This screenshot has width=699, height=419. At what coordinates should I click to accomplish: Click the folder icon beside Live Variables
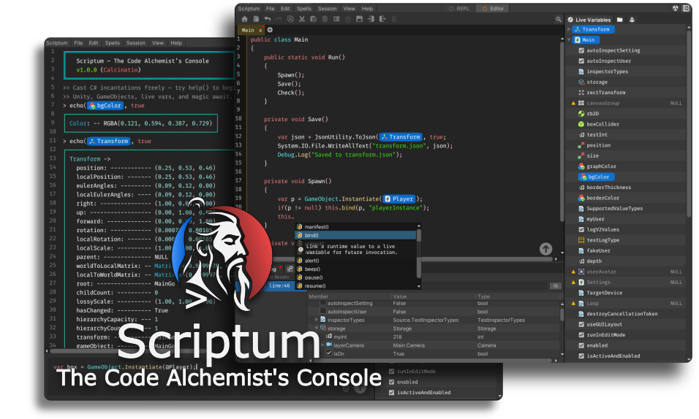click(x=620, y=20)
